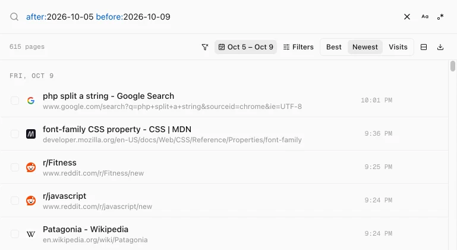457x250 pixels.
Task: Check the r/Fitness row checkbox
Action: [15, 167]
